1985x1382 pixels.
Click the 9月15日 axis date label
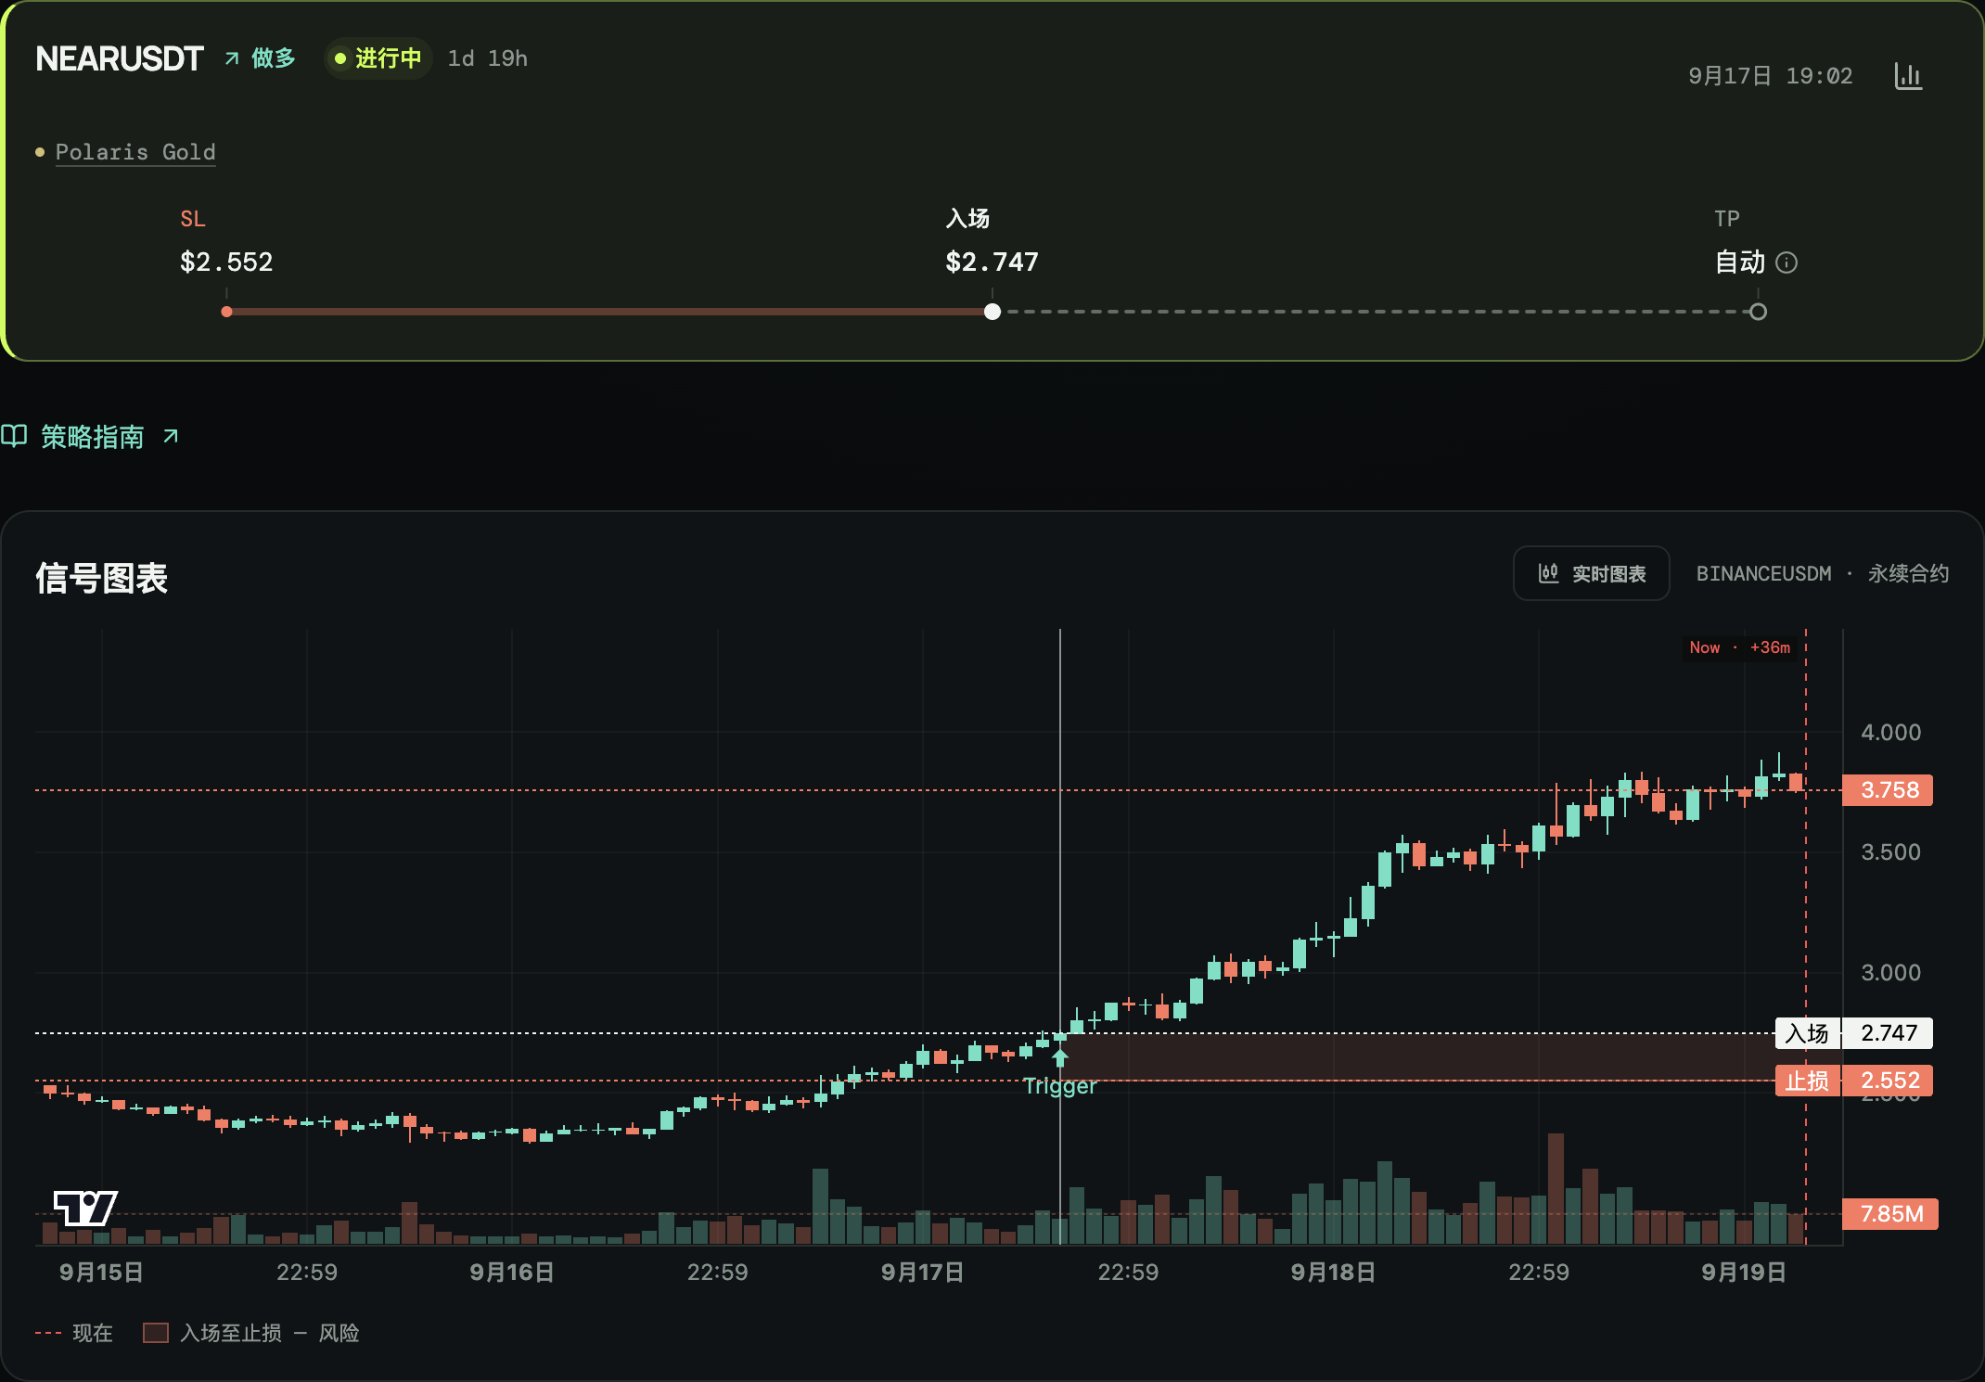101,1273
